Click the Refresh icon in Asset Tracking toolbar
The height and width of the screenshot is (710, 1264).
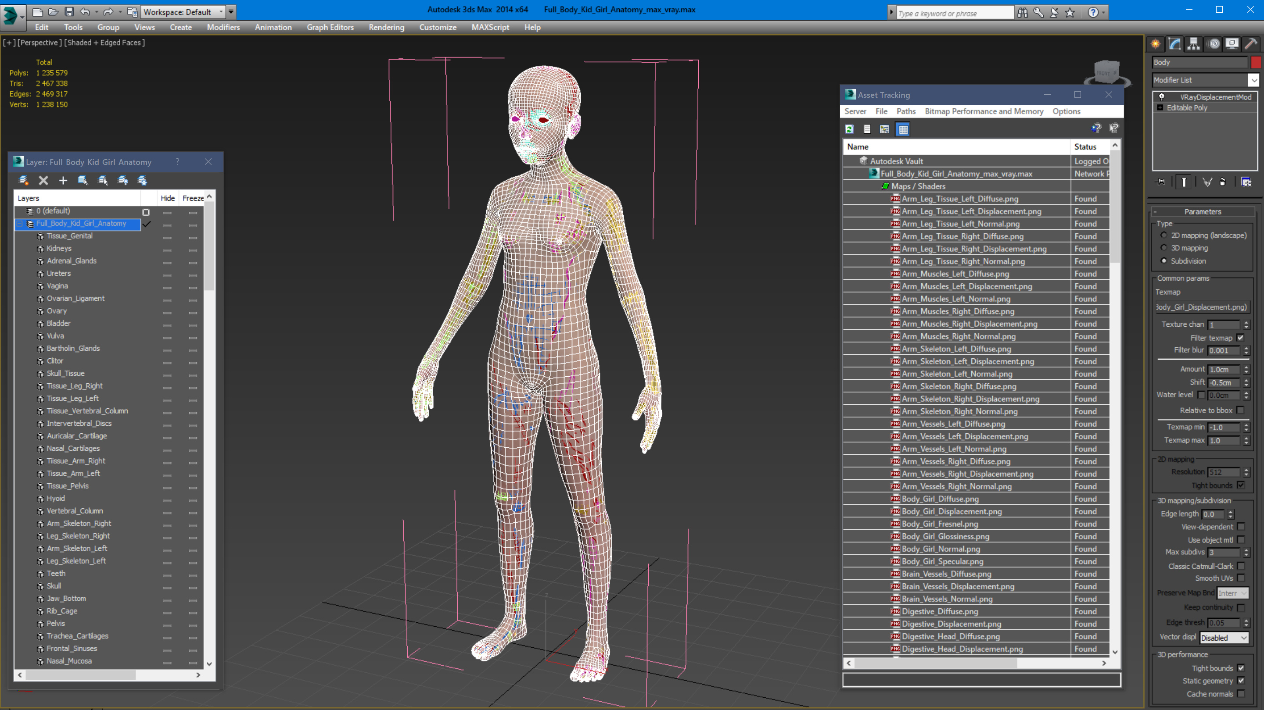(x=849, y=129)
